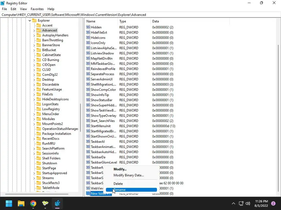Select the Shell Folders key in tree
This screenshot has height=210, width=281.
(51, 158)
